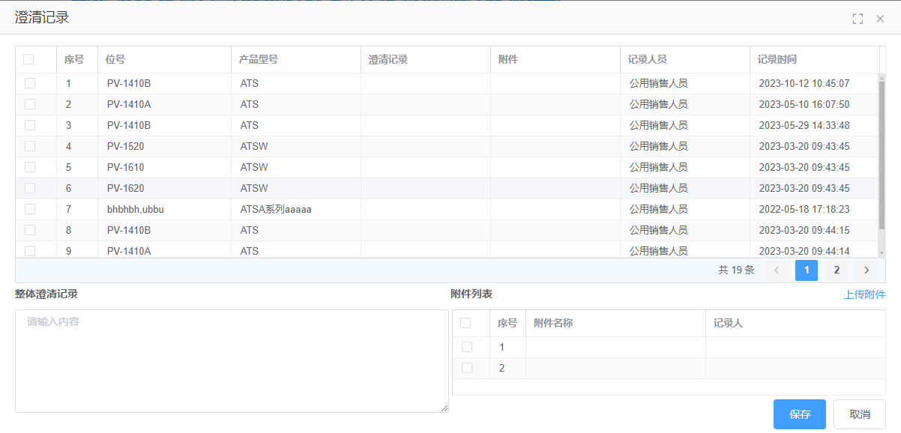Switch to page 2 of the records
This screenshot has height=433, width=901.
pos(837,270)
